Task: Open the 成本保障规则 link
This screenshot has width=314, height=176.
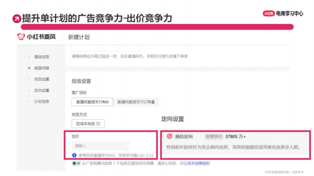Action: click(x=198, y=164)
